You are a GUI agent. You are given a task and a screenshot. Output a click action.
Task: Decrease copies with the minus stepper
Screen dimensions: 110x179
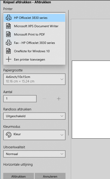coord(44,99)
